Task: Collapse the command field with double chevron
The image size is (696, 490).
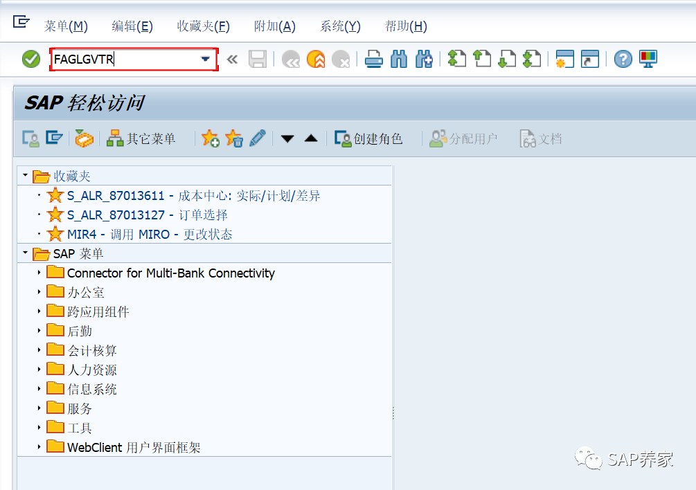Action: point(232,59)
